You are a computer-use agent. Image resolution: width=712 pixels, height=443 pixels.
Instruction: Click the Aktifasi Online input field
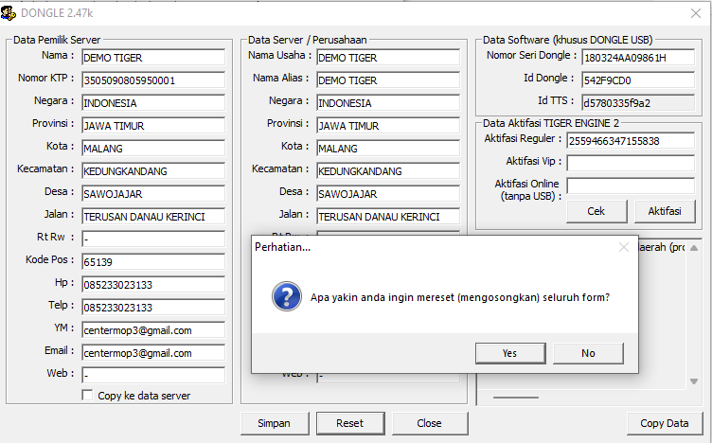(630, 186)
